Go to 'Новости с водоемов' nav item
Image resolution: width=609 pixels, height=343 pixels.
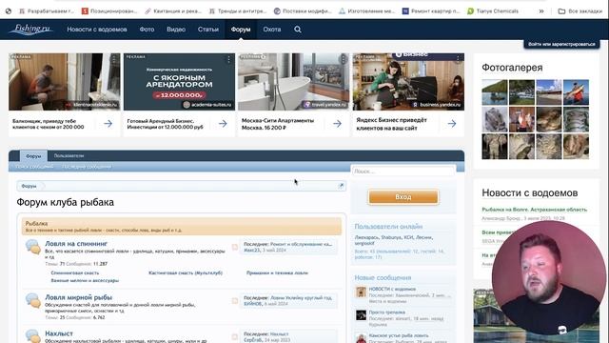coord(97,30)
